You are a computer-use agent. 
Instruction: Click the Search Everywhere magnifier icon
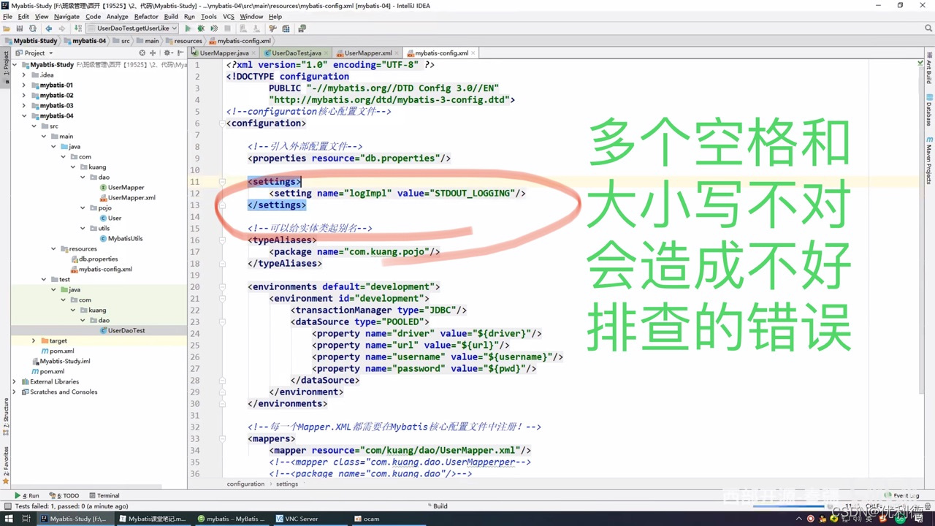(928, 28)
